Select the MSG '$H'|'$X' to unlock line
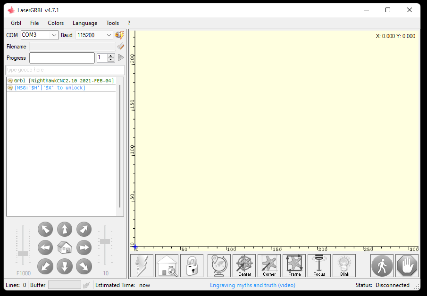The width and height of the screenshot is (427, 296). click(61, 88)
